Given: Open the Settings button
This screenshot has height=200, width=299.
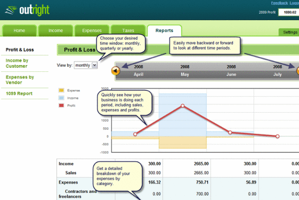Looking at the screenshot, I should pyautogui.click(x=290, y=32).
